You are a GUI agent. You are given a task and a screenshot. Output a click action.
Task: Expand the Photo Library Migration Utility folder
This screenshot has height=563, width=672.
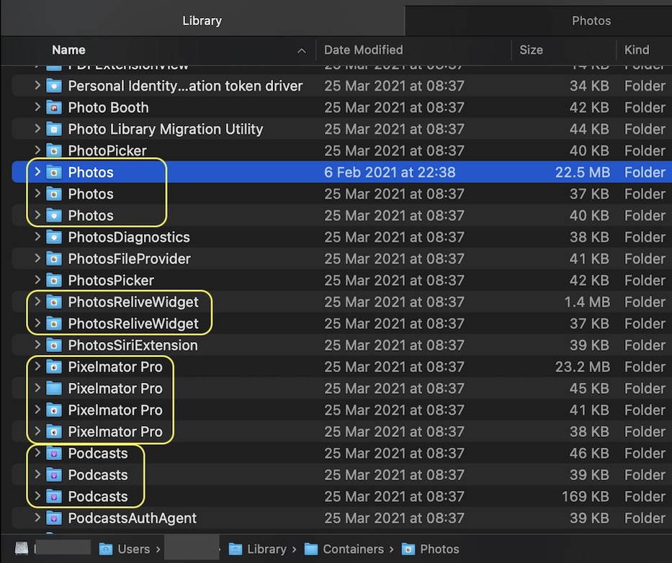point(37,129)
